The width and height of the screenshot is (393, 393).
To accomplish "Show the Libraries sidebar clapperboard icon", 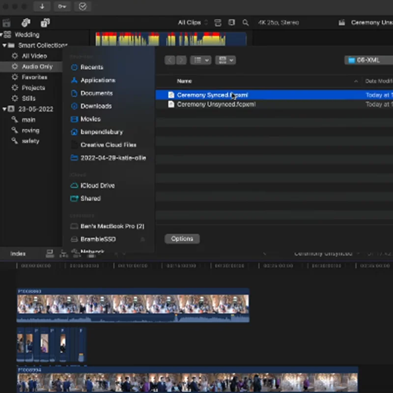I will (6, 23).
